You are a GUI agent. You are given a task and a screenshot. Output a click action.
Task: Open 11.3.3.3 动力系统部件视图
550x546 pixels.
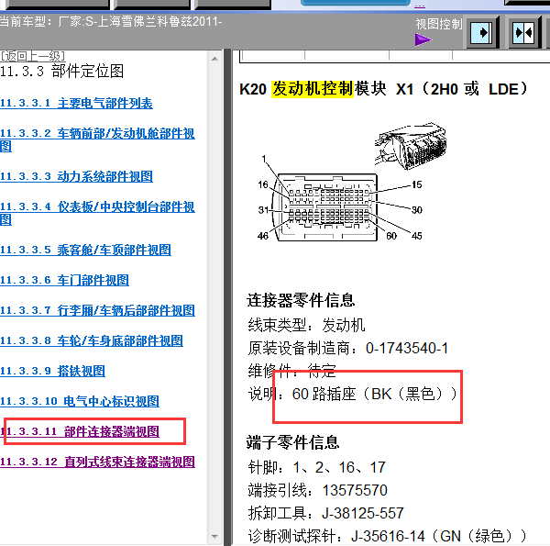pyautogui.click(x=76, y=176)
